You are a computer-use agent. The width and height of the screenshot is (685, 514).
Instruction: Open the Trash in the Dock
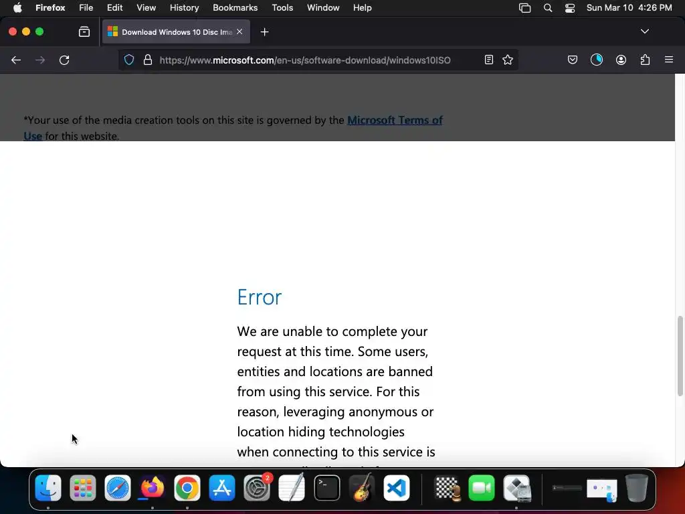tap(637, 488)
